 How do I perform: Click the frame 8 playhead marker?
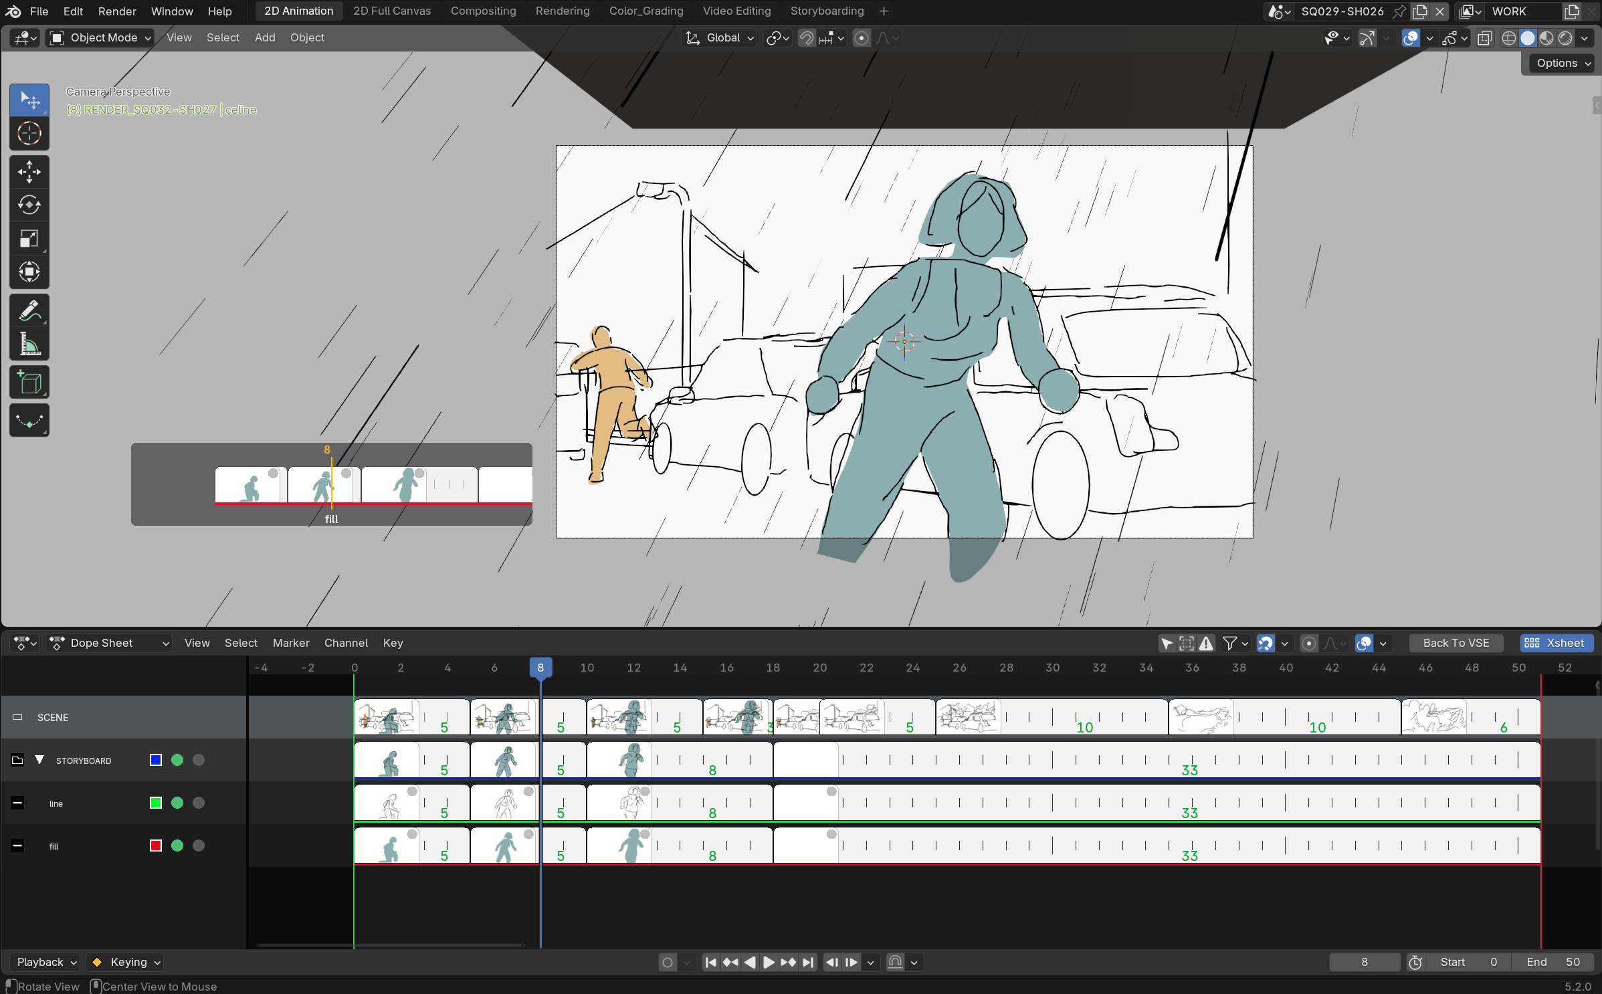coord(540,668)
